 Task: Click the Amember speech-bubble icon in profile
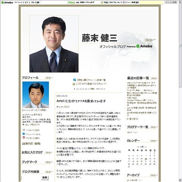click(24, 134)
